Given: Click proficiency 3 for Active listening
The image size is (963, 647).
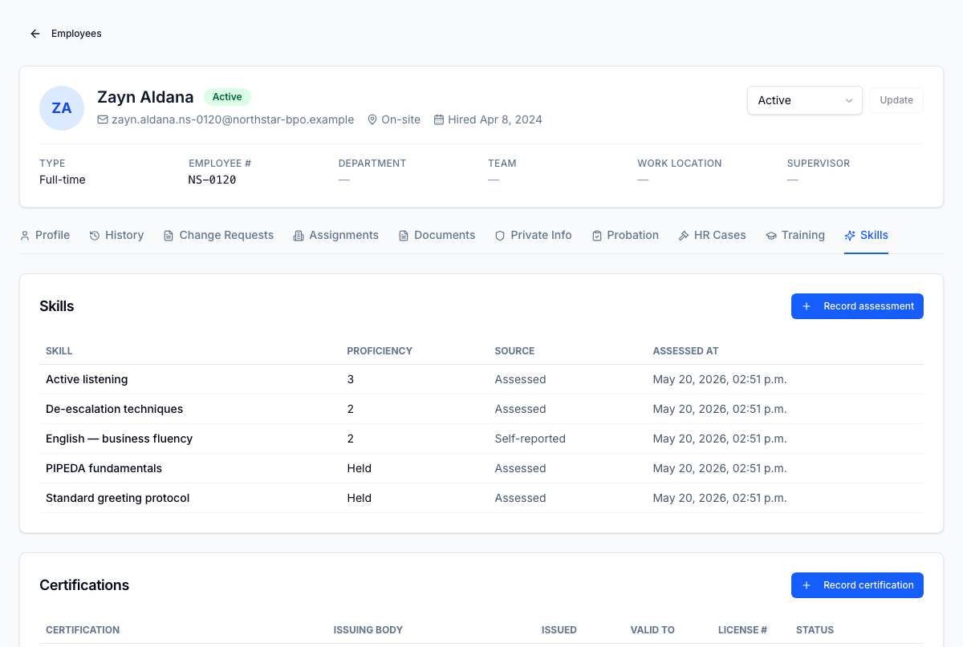Looking at the screenshot, I should tap(351, 379).
